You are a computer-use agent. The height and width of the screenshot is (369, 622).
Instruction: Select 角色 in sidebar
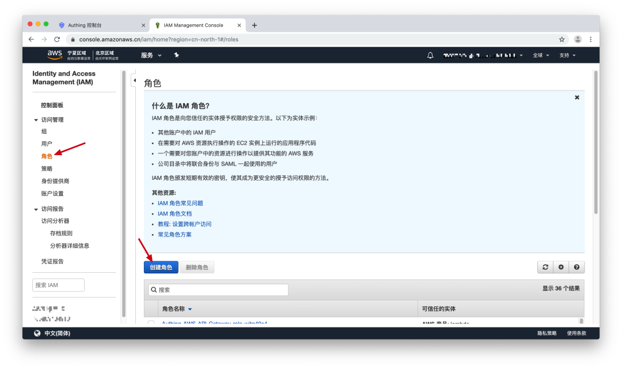[47, 156]
